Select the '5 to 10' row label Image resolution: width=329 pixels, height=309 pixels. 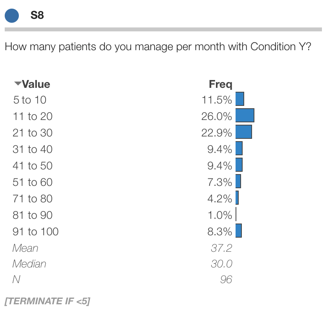[x=29, y=100]
